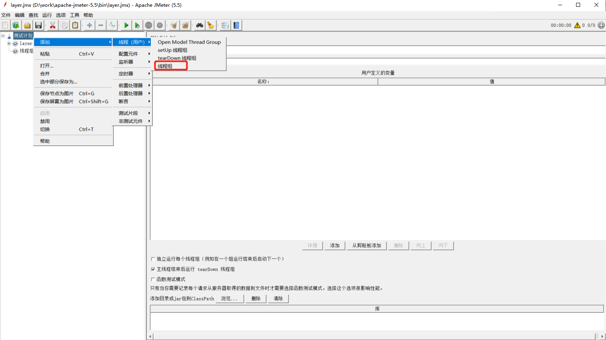Enable the 函数测试模式 checkbox
606x340 pixels.
click(x=153, y=279)
